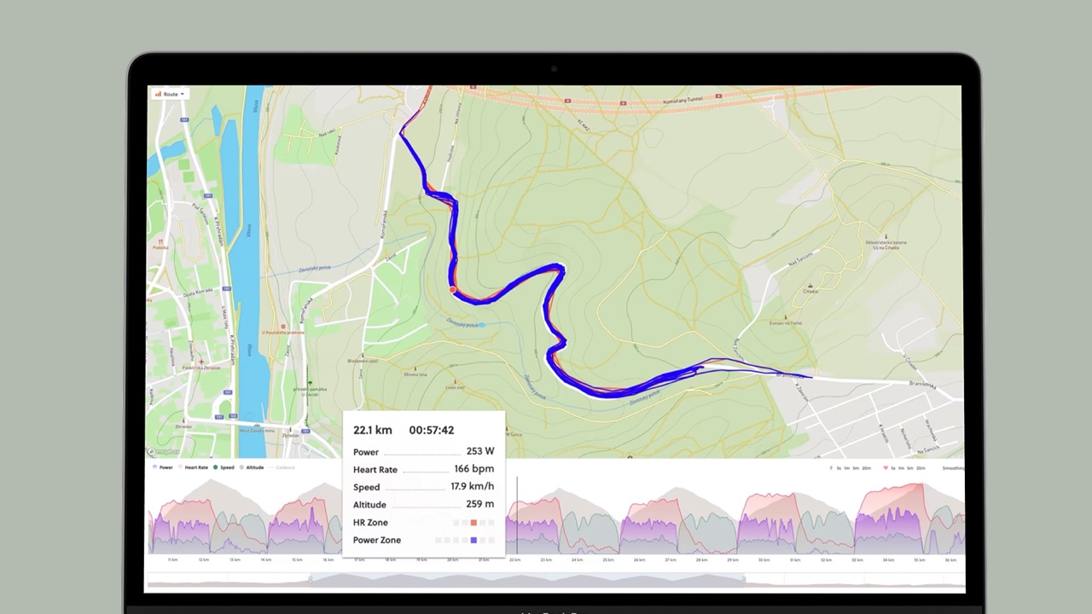The width and height of the screenshot is (1092, 614).
Task: Click the "166 bpm" heart rate value
Action: click(x=474, y=469)
